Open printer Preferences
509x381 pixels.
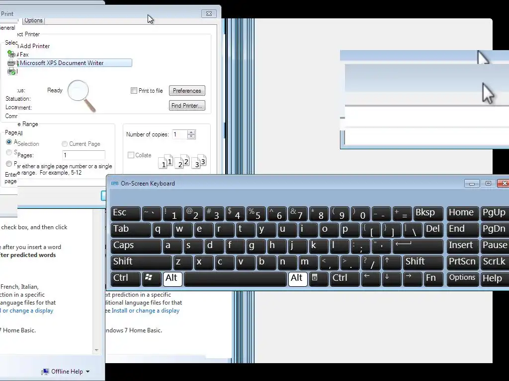coord(187,91)
